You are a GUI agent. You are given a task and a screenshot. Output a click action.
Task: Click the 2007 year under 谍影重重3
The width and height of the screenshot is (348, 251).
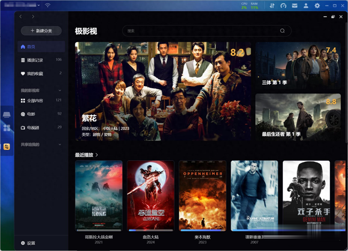point(254,242)
